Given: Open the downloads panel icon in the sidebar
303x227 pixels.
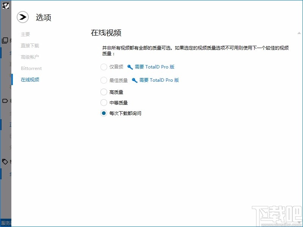Looking at the screenshot, I should 5,40.
